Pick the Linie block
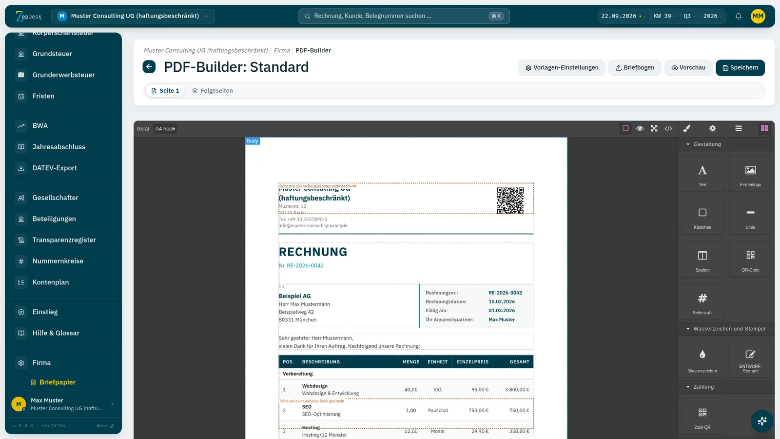Viewport: 780px width, 439px height. (x=750, y=216)
